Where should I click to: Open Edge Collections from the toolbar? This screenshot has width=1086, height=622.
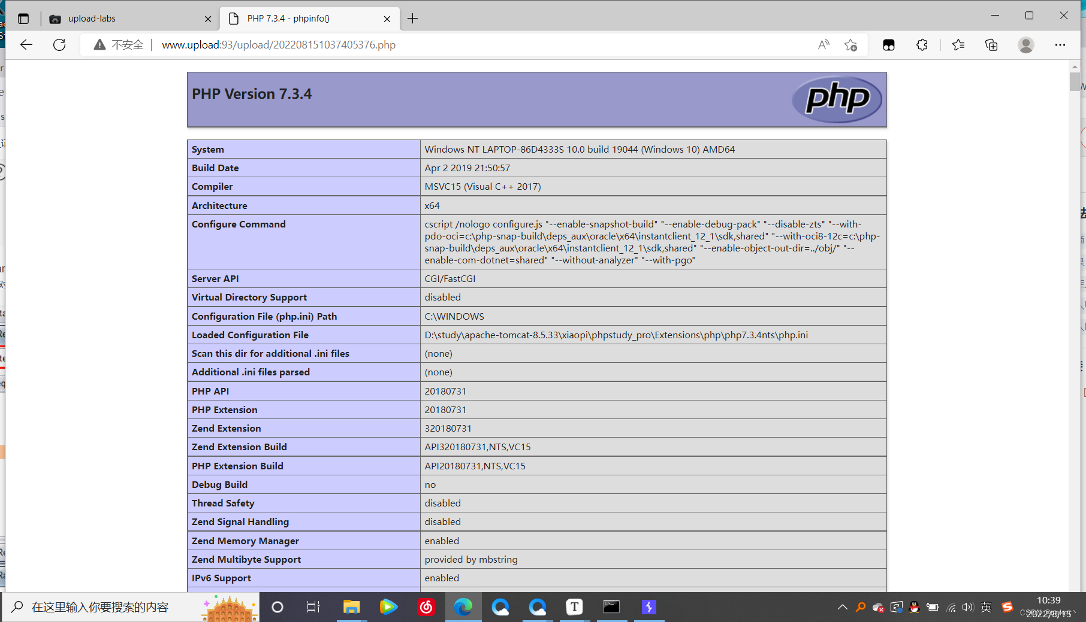(991, 45)
